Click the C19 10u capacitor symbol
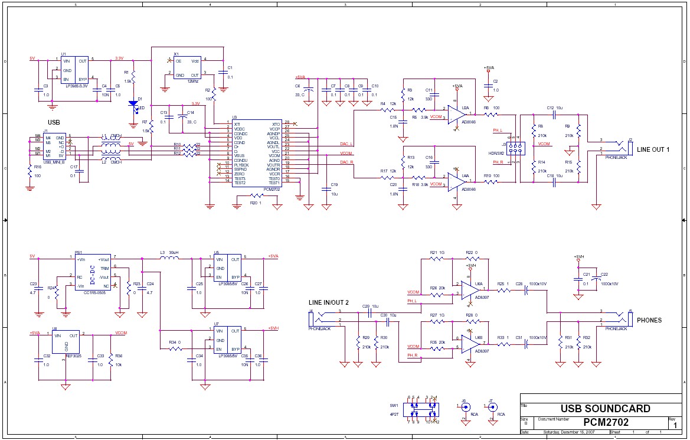The height and width of the screenshot is (440, 690). (326, 190)
